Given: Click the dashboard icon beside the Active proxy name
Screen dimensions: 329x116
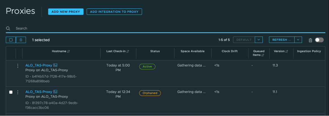Looking at the screenshot, I should coord(55,65).
